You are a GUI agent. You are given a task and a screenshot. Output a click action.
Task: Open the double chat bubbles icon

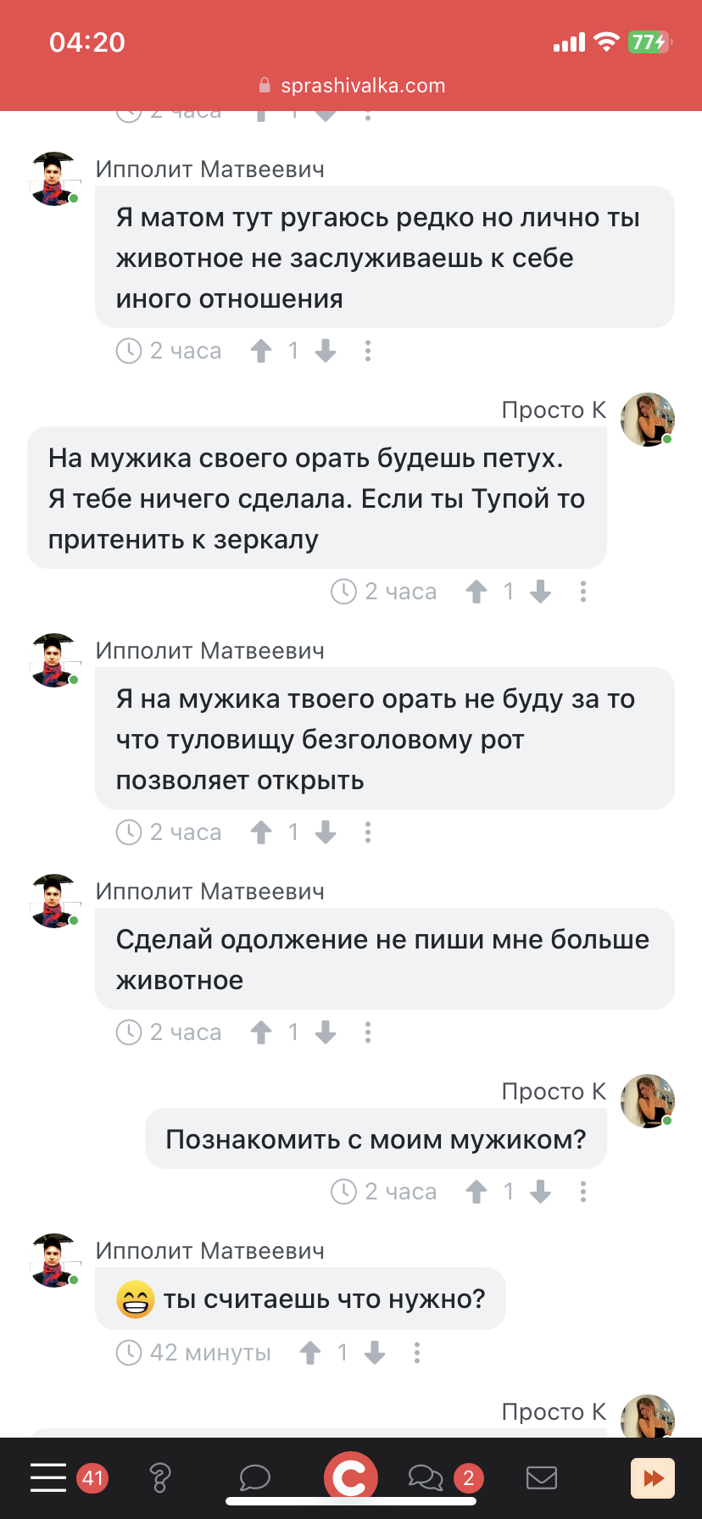[426, 1478]
